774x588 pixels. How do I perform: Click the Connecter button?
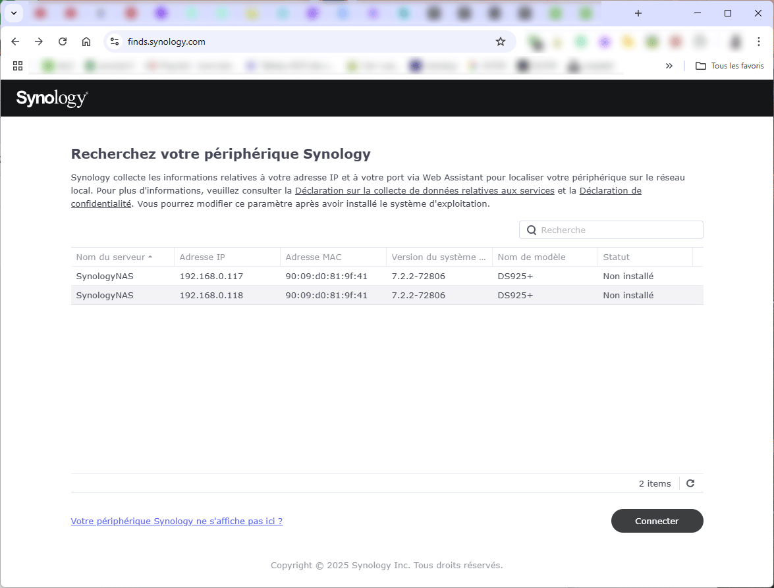pos(657,521)
